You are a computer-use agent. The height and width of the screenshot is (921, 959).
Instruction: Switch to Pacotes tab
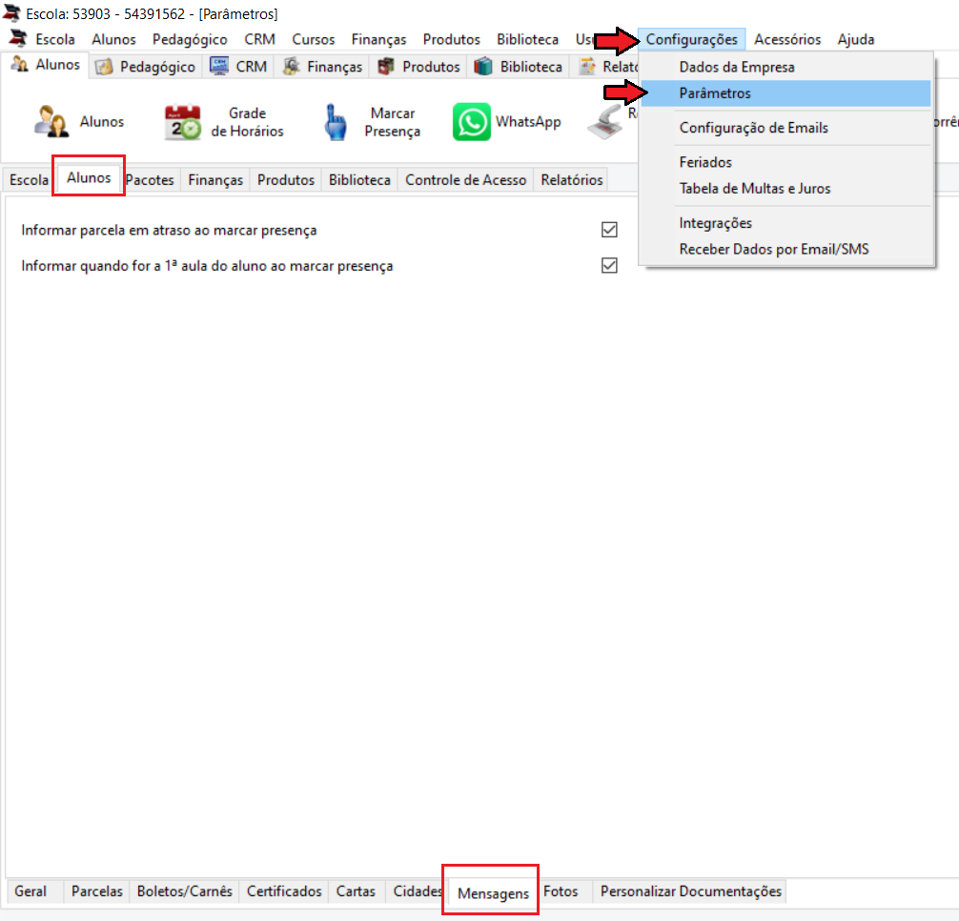[x=150, y=180]
